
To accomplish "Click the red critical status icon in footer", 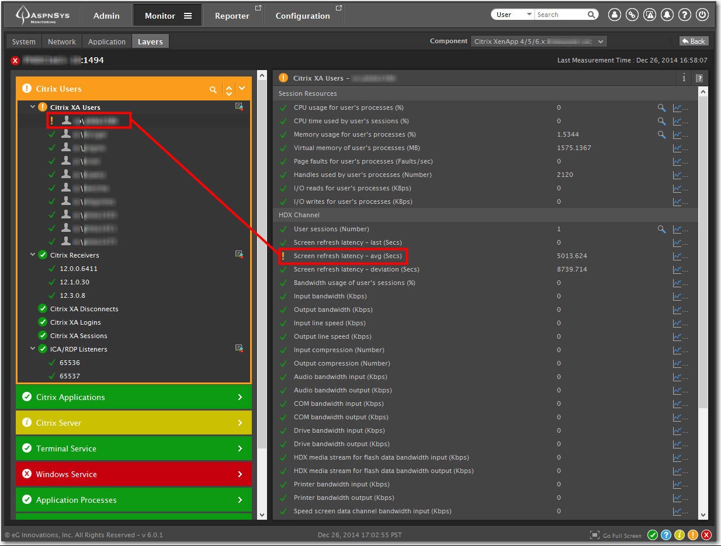I will (706, 535).
